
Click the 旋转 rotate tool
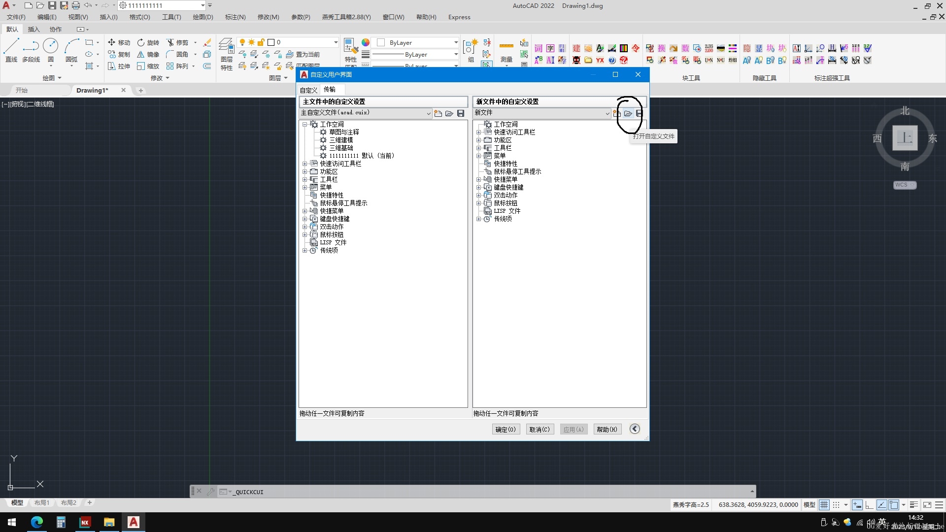click(x=148, y=42)
